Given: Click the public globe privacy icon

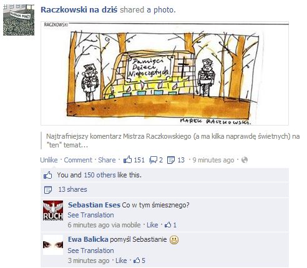Looking at the screenshot, I should [x=245, y=160].
